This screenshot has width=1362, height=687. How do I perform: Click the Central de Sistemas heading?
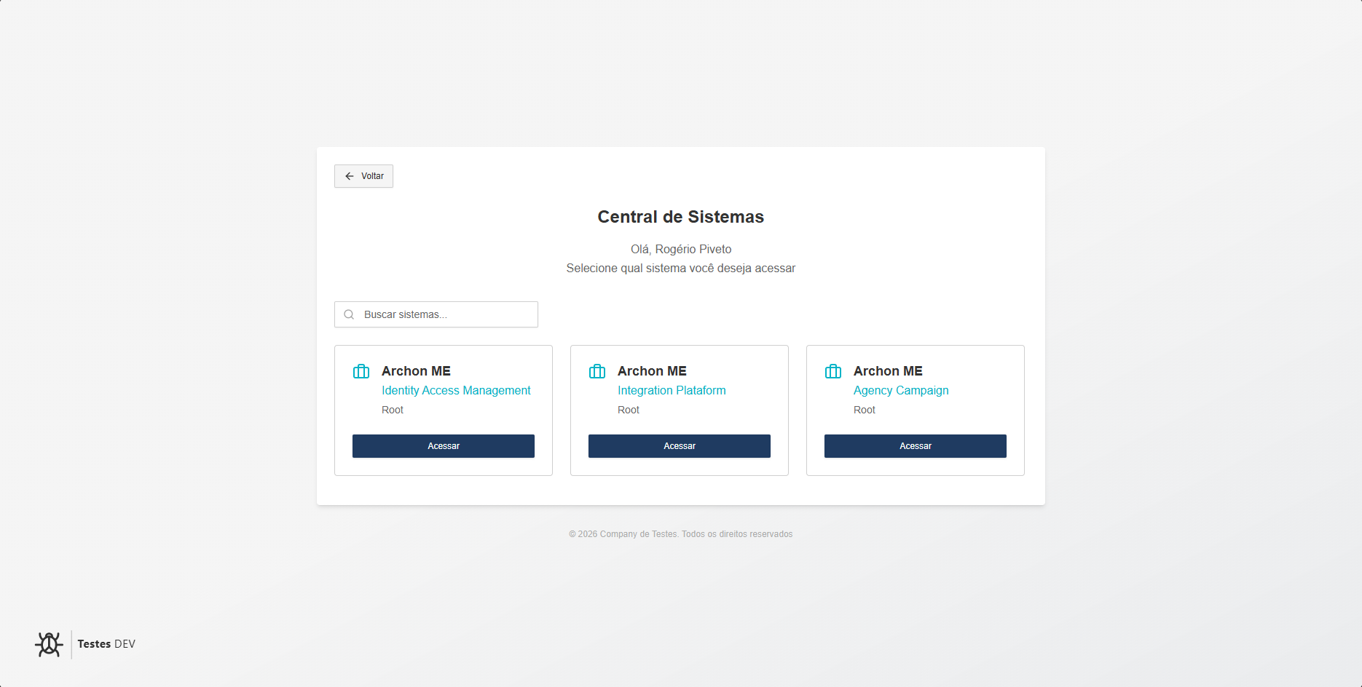(680, 217)
